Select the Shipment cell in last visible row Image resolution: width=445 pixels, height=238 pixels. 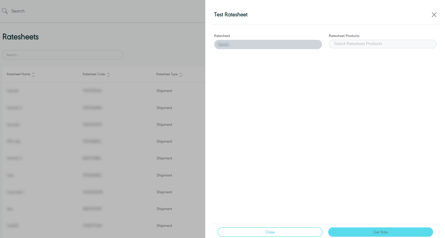pos(164,226)
